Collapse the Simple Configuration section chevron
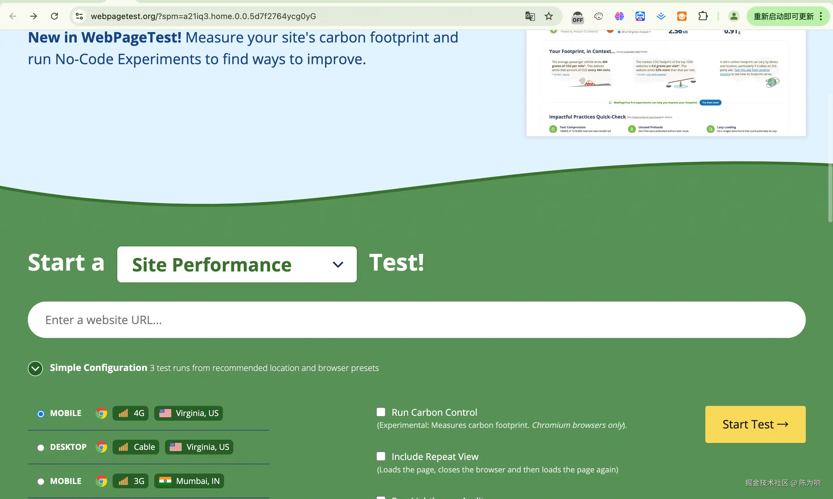 35,368
